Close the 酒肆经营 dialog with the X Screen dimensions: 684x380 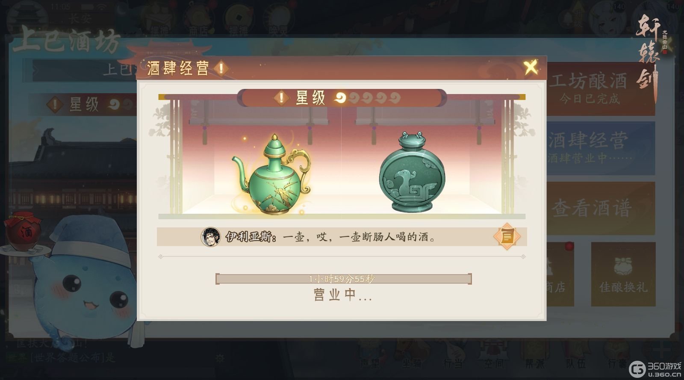pyautogui.click(x=531, y=68)
